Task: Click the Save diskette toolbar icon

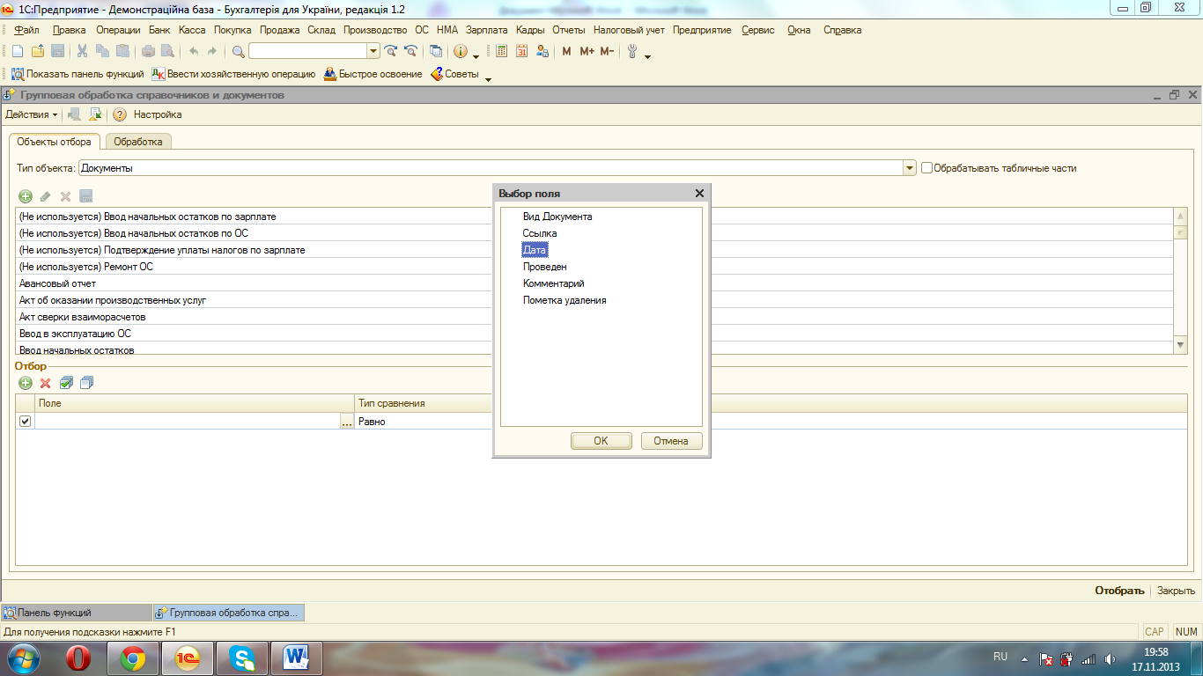Action: [x=58, y=52]
